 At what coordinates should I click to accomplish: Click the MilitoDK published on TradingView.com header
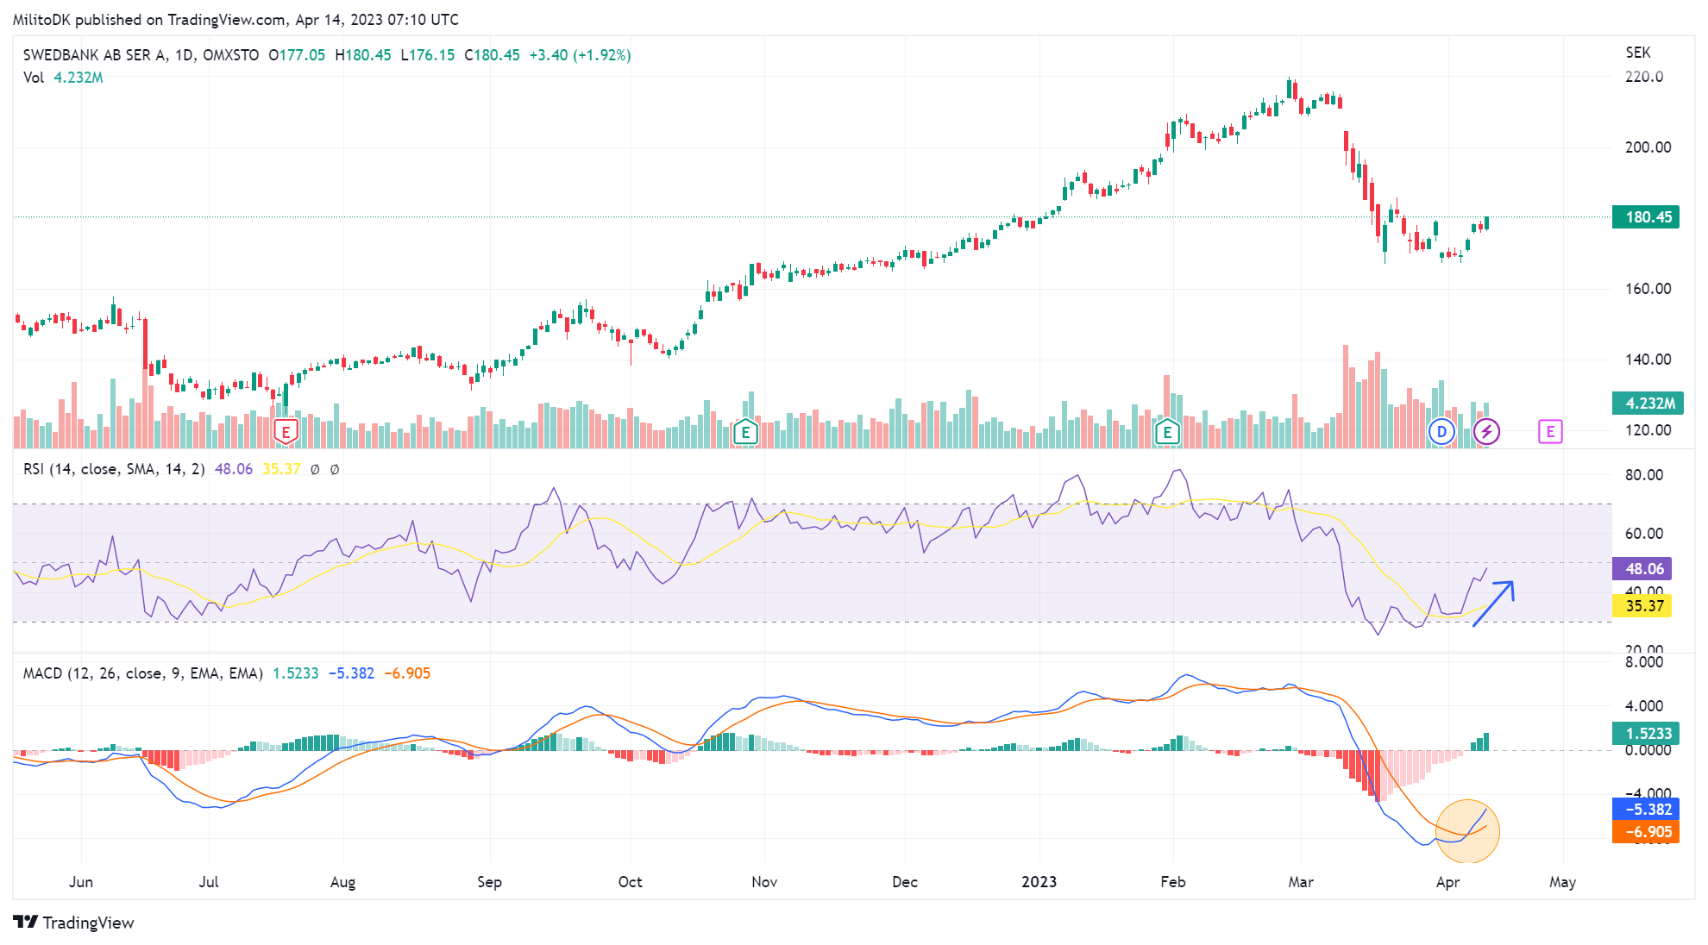(x=235, y=20)
